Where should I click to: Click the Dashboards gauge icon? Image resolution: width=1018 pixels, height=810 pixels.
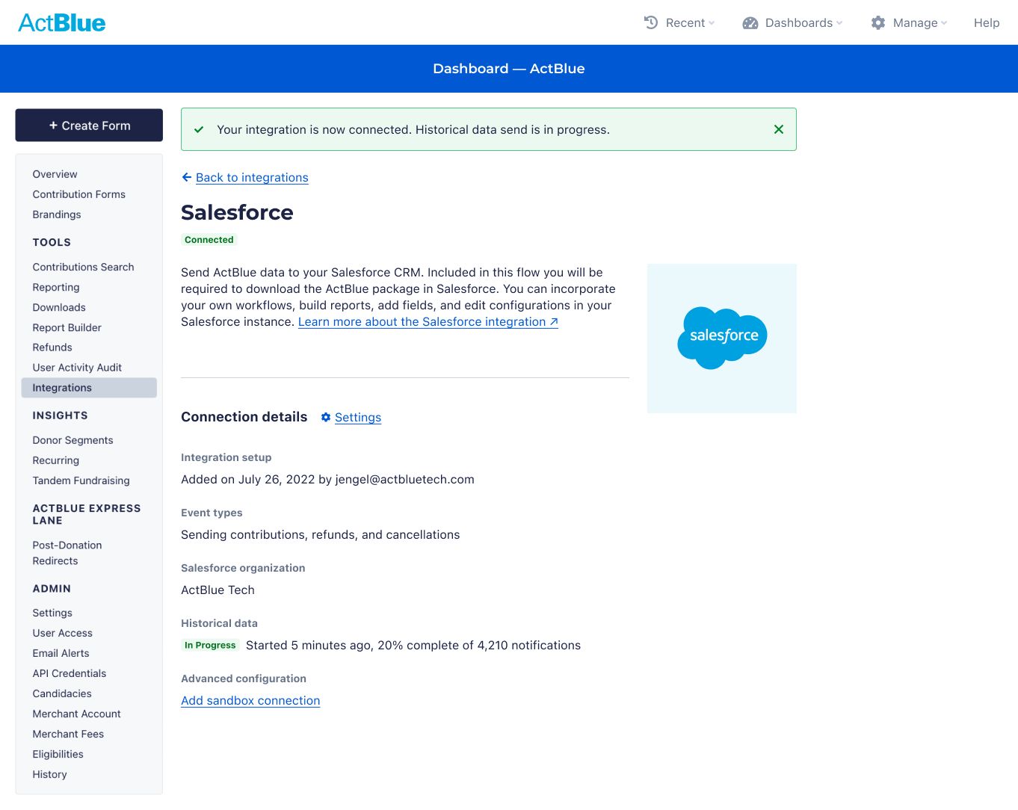point(750,23)
